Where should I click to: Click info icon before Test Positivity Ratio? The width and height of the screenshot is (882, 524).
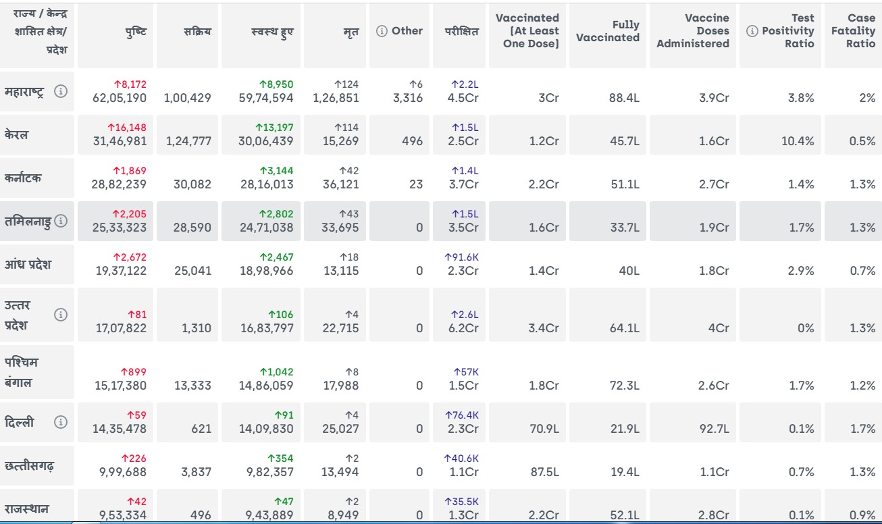click(752, 31)
